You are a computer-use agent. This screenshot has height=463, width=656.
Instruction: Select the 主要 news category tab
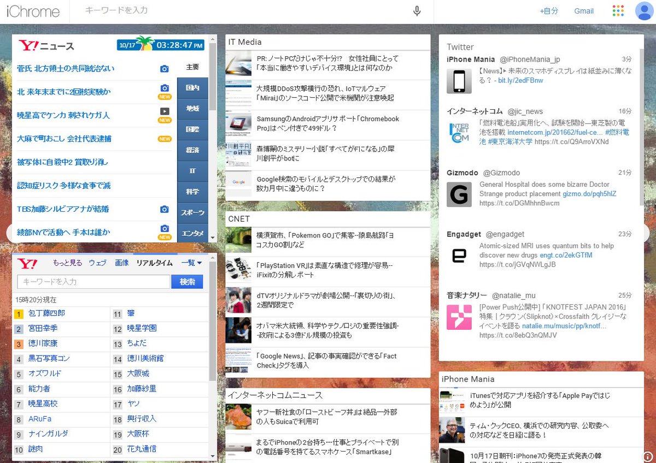[x=192, y=67]
